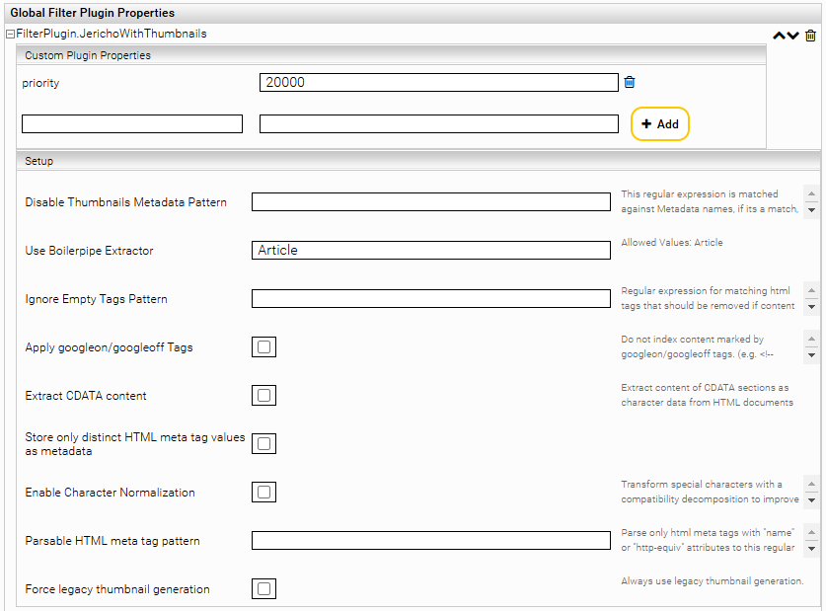
Task: Click the Add custom property button
Action: click(660, 124)
